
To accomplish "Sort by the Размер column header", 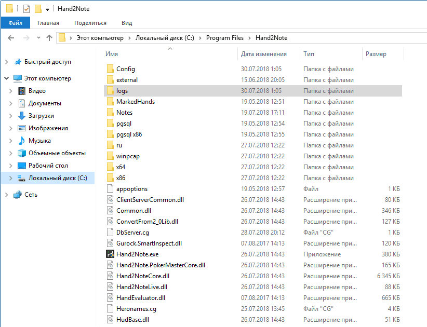I will 376,54.
